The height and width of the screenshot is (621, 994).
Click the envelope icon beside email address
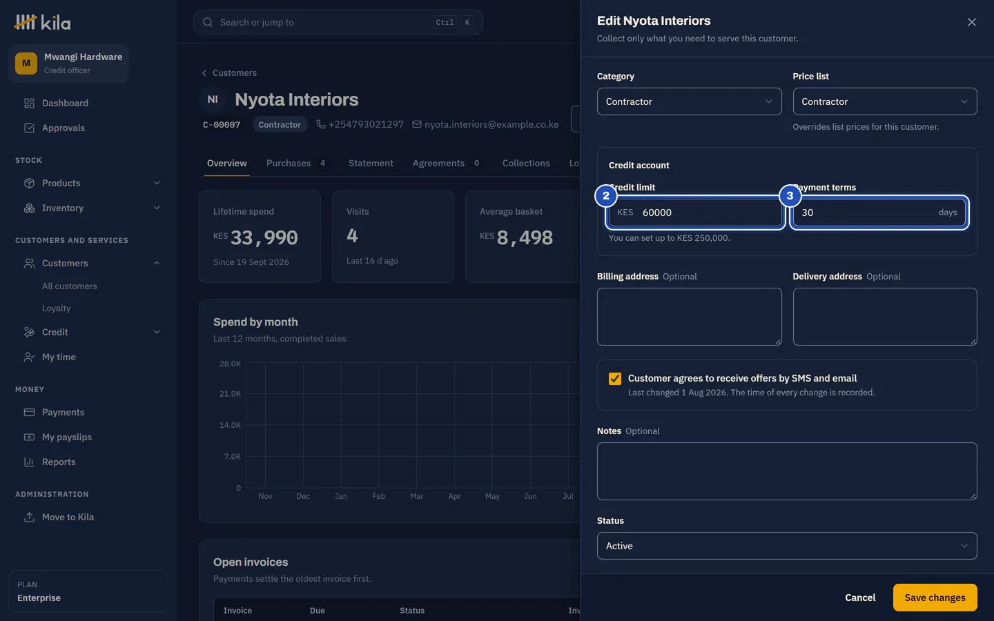click(417, 124)
